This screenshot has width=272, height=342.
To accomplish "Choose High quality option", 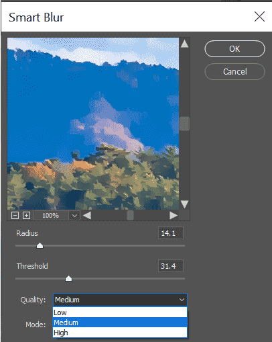I will coord(120,333).
